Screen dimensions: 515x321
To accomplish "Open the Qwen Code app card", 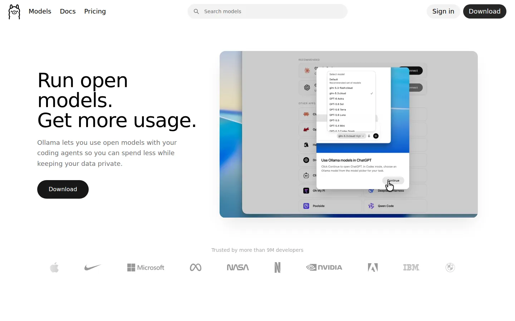I will tap(395, 206).
